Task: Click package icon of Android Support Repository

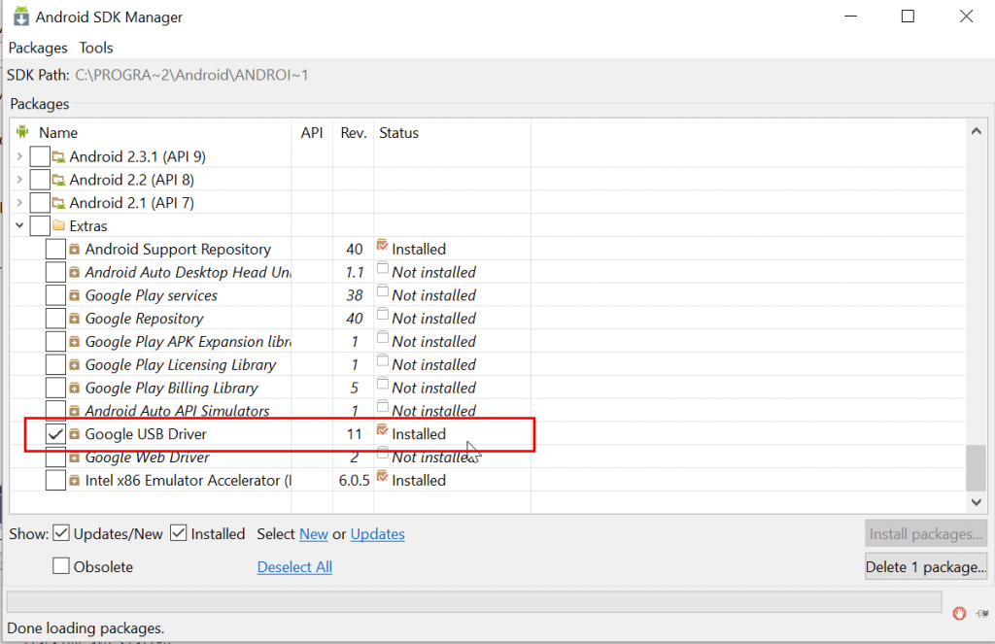Action: click(x=74, y=250)
